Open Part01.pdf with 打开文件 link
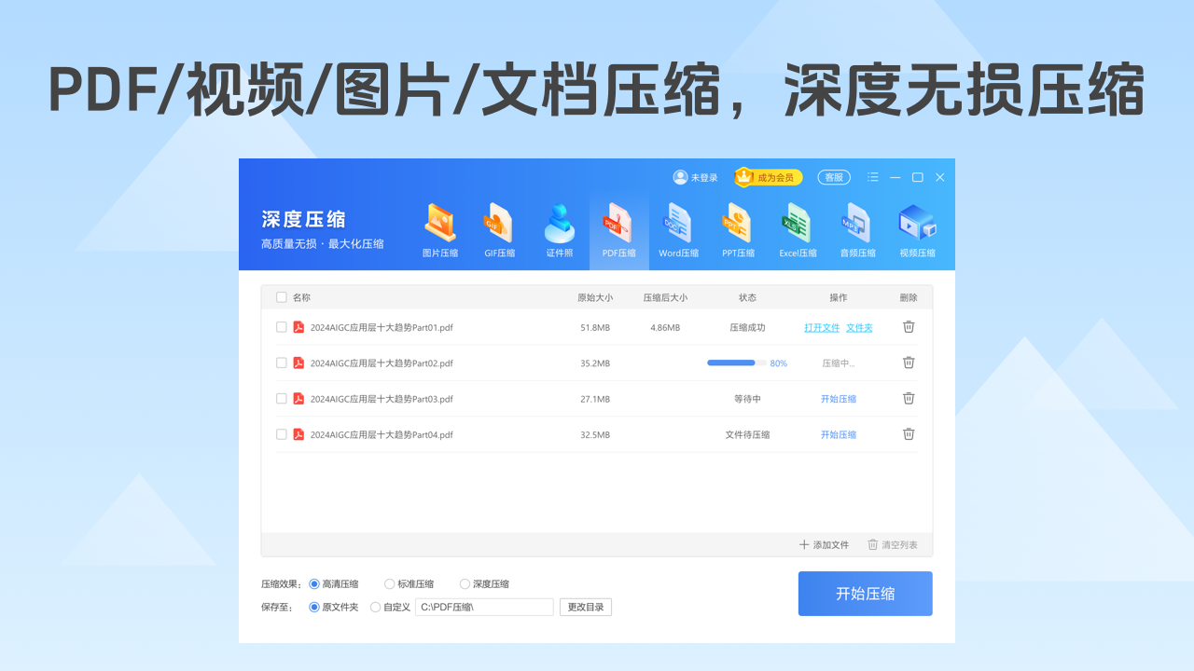The width and height of the screenshot is (1194, 671). (821, 327)
